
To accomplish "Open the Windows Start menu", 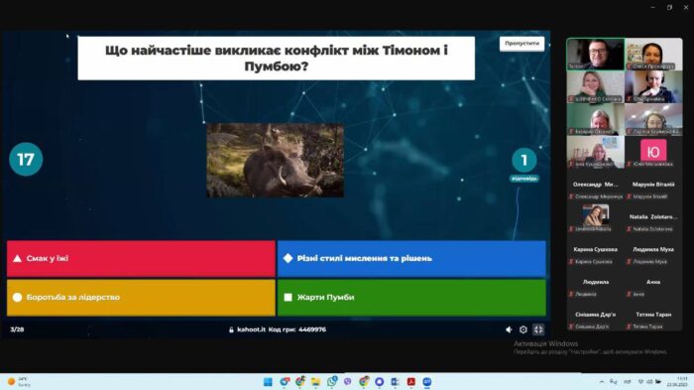I will point(268,382).
